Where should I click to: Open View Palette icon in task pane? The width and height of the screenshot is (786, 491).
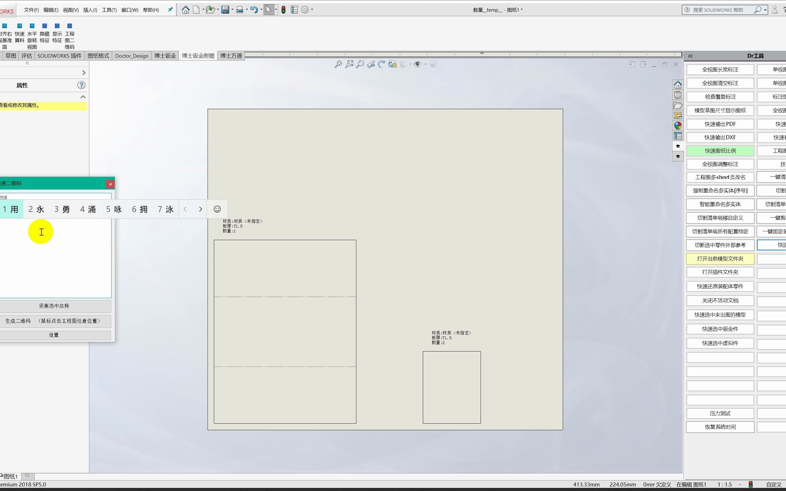point(678,115)
